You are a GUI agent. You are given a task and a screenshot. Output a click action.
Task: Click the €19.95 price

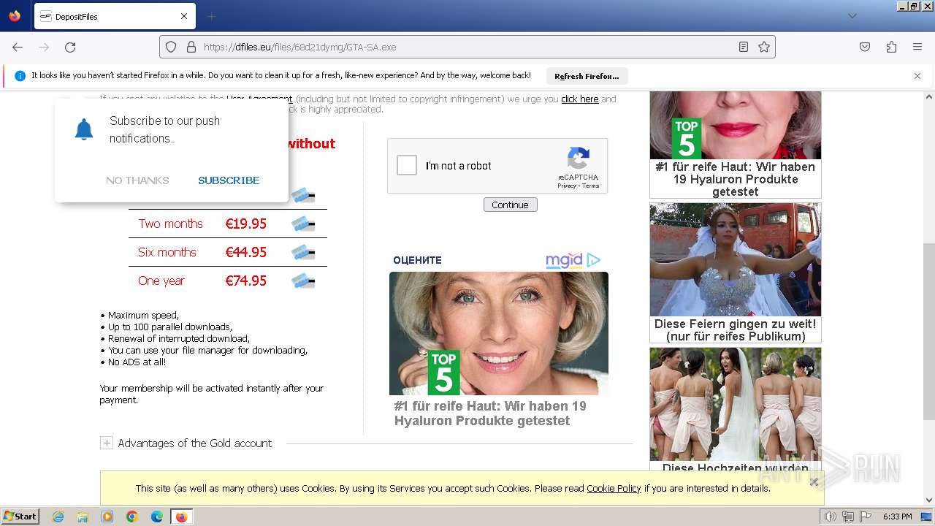246,224
